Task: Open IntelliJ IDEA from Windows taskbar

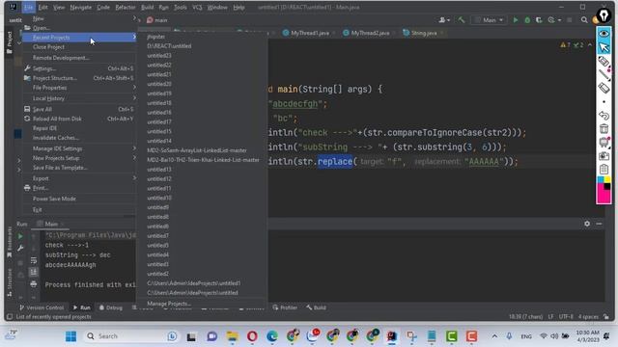Action: pos(392,336)
